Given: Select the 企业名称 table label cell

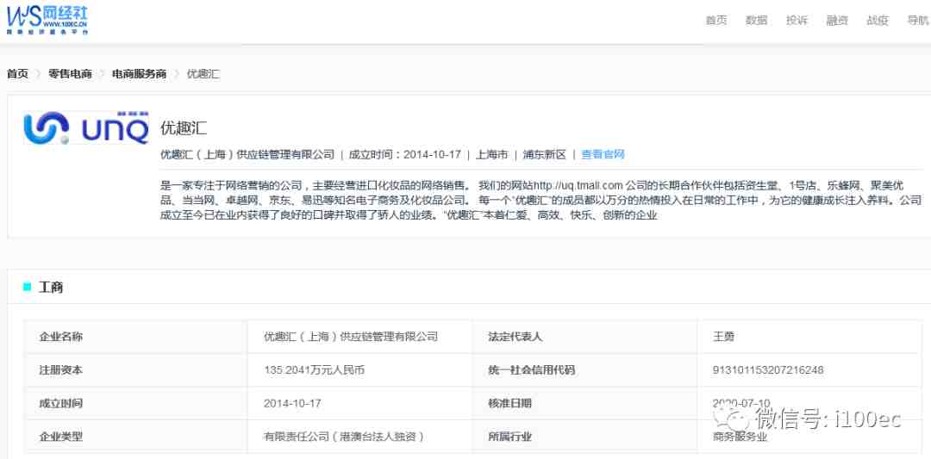Looking at the screenshot, I should [x=135, y=337].
